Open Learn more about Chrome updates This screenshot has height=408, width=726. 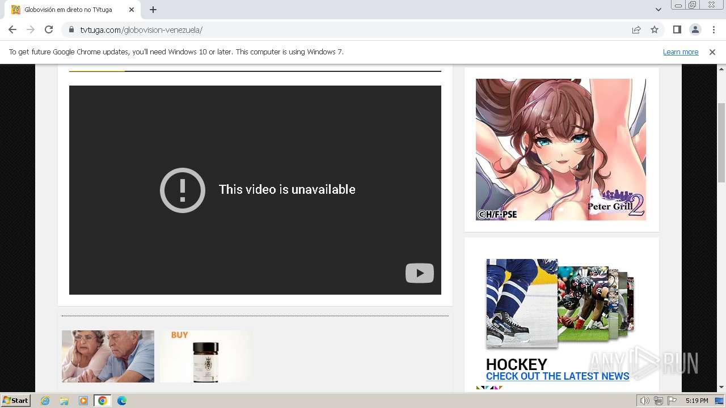pos(681,52)
